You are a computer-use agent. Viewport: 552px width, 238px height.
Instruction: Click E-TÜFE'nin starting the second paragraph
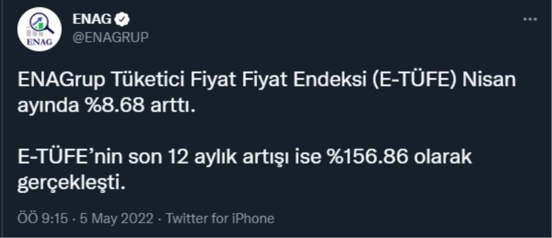[71, 158]
